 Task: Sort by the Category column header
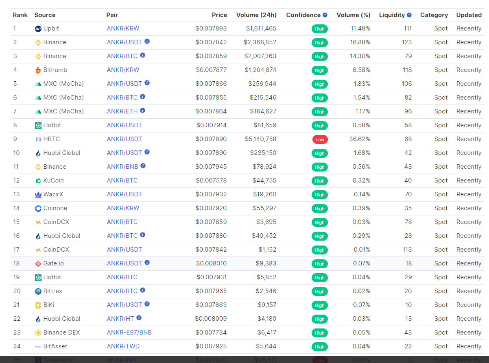(x=434, y=15)
